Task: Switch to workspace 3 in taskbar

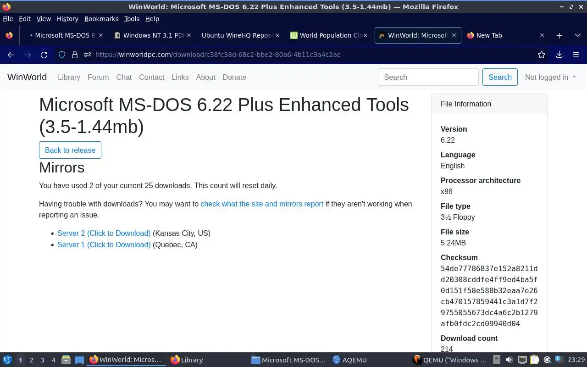Action: click(x=42, y=360)
